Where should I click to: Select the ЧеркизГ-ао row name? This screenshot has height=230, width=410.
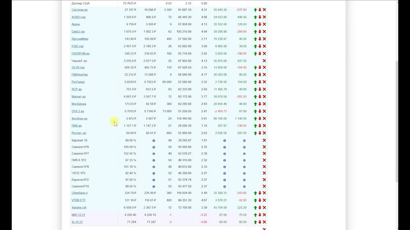(x=79, y=61)
